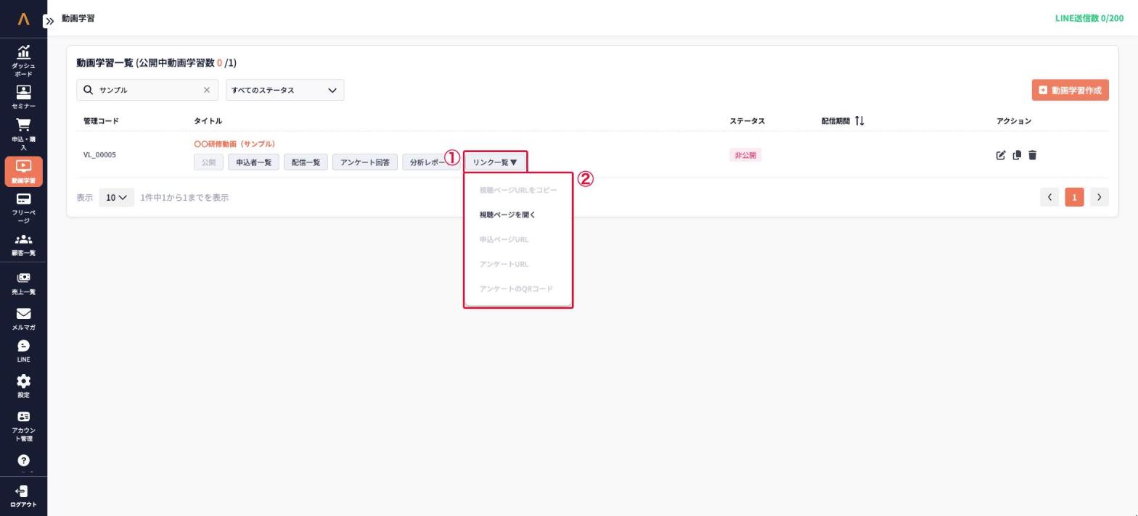The image size is (1138, 516).
Task: Click the アンケート回答 button
Action: 365,162
